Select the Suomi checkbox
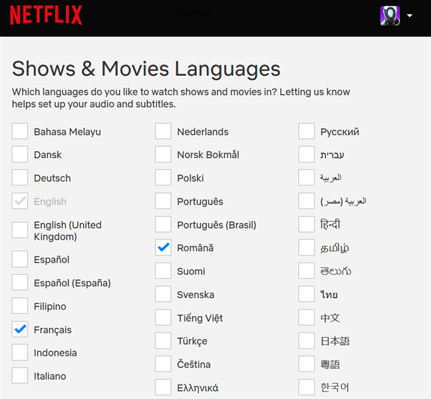Screen dimensions: 431x399 [x=163, y=271]
